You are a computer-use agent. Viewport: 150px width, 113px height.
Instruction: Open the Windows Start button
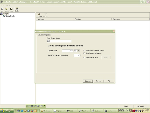(7, 111)
